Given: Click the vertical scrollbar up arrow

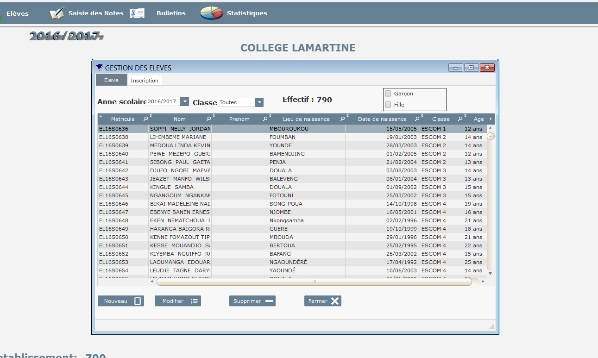Looking at the screenshot, I should click(x=491, y=128).
